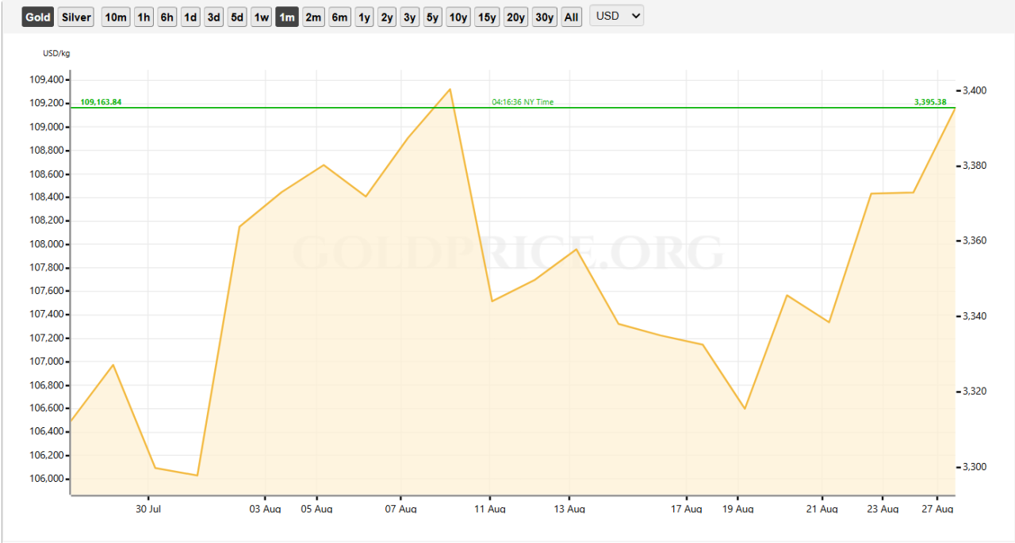Change range to 2m
The height and width of the screenshot is (543, 1015).
[x=313, y=17]
